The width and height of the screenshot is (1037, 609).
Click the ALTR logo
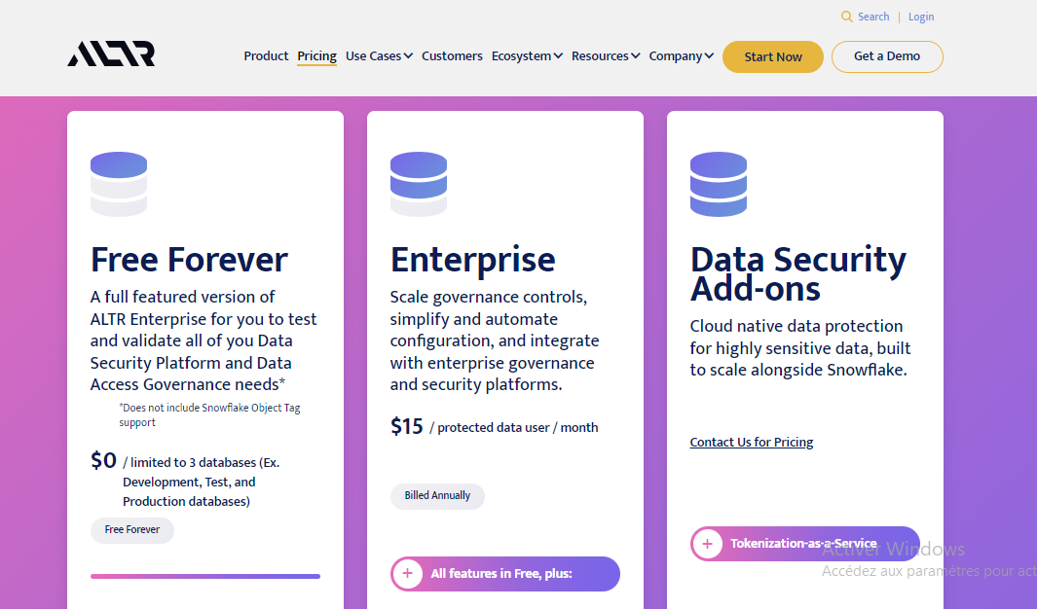tap(111, 54)
